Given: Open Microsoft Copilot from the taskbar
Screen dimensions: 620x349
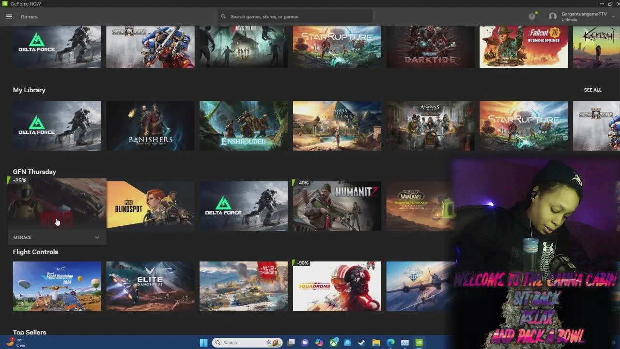Looking at the screenshot, I should pyautogui.click(x=319, y=343).
